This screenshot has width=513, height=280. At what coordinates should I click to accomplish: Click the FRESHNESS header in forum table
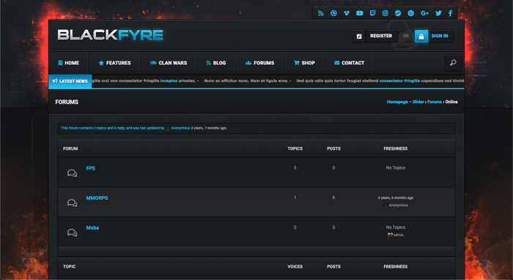(396, 148)
